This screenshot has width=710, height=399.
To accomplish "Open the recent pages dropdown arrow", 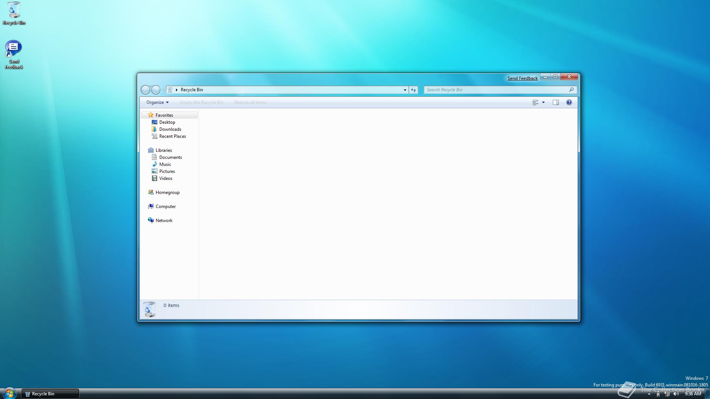I will pos(163,90).
